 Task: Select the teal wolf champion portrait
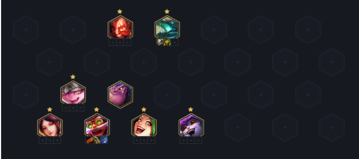pyautogui.click(x=167, y=28)
